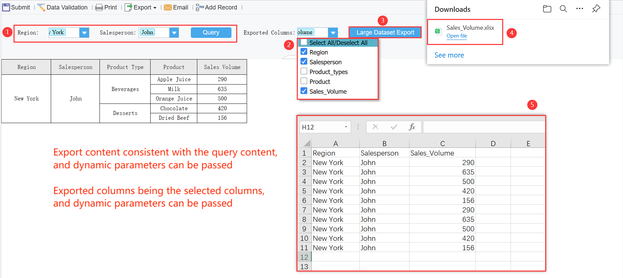
Task: Click spreadsheet cell A1 containing Region
Action: tap(335, 153)
